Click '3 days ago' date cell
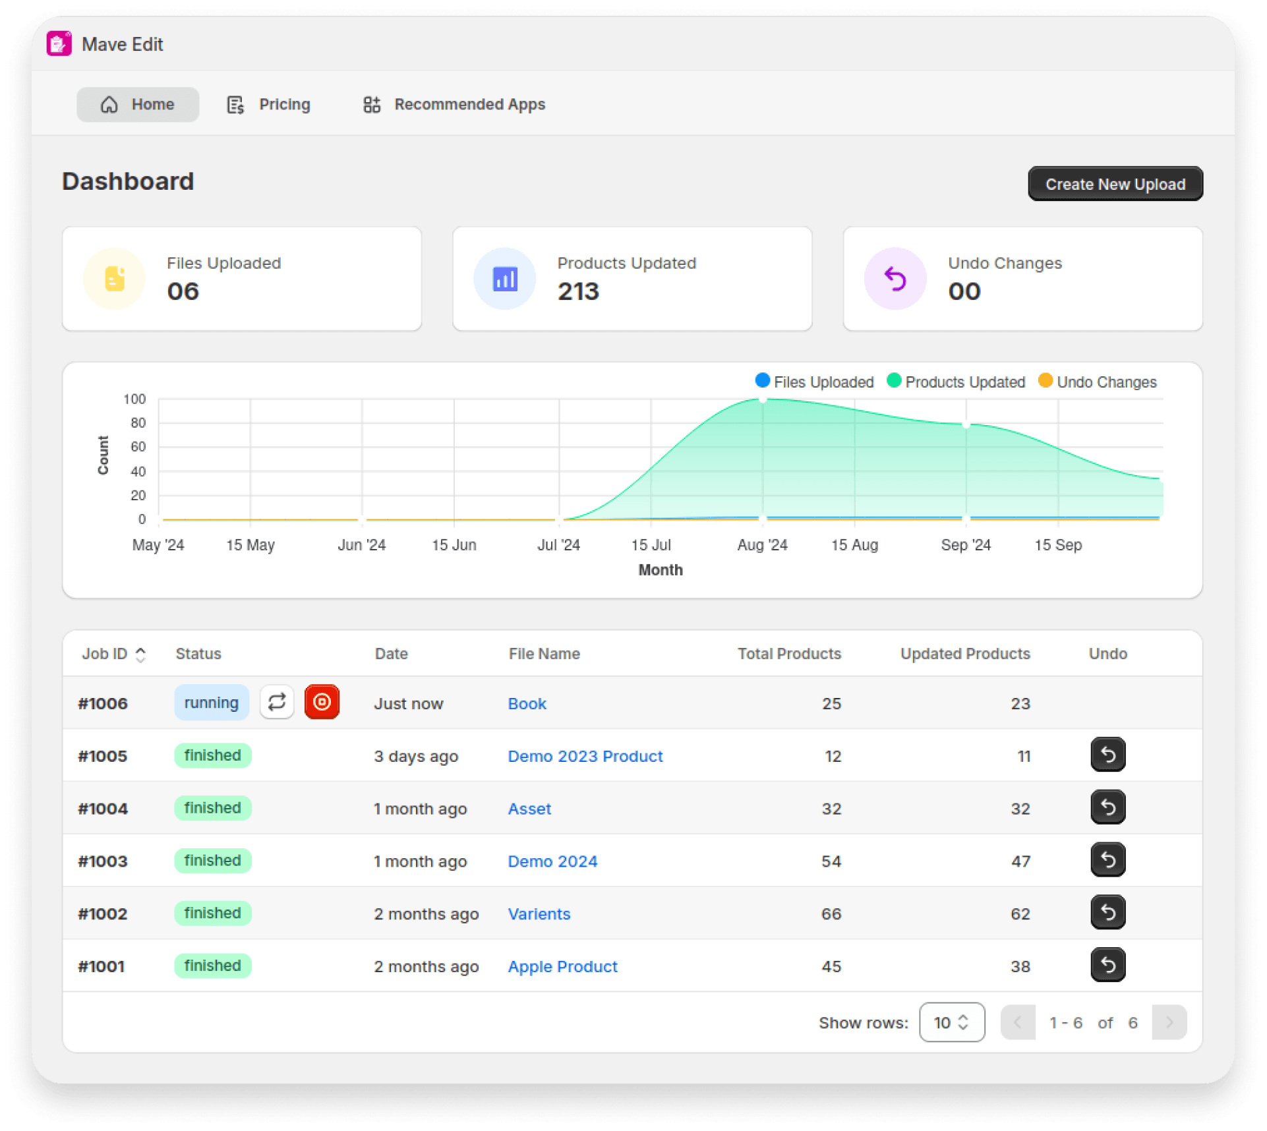This screenshot has width=1267, height=1131. 416,756
